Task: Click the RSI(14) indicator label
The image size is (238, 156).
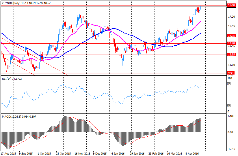Action: click(x=8, y=78)
